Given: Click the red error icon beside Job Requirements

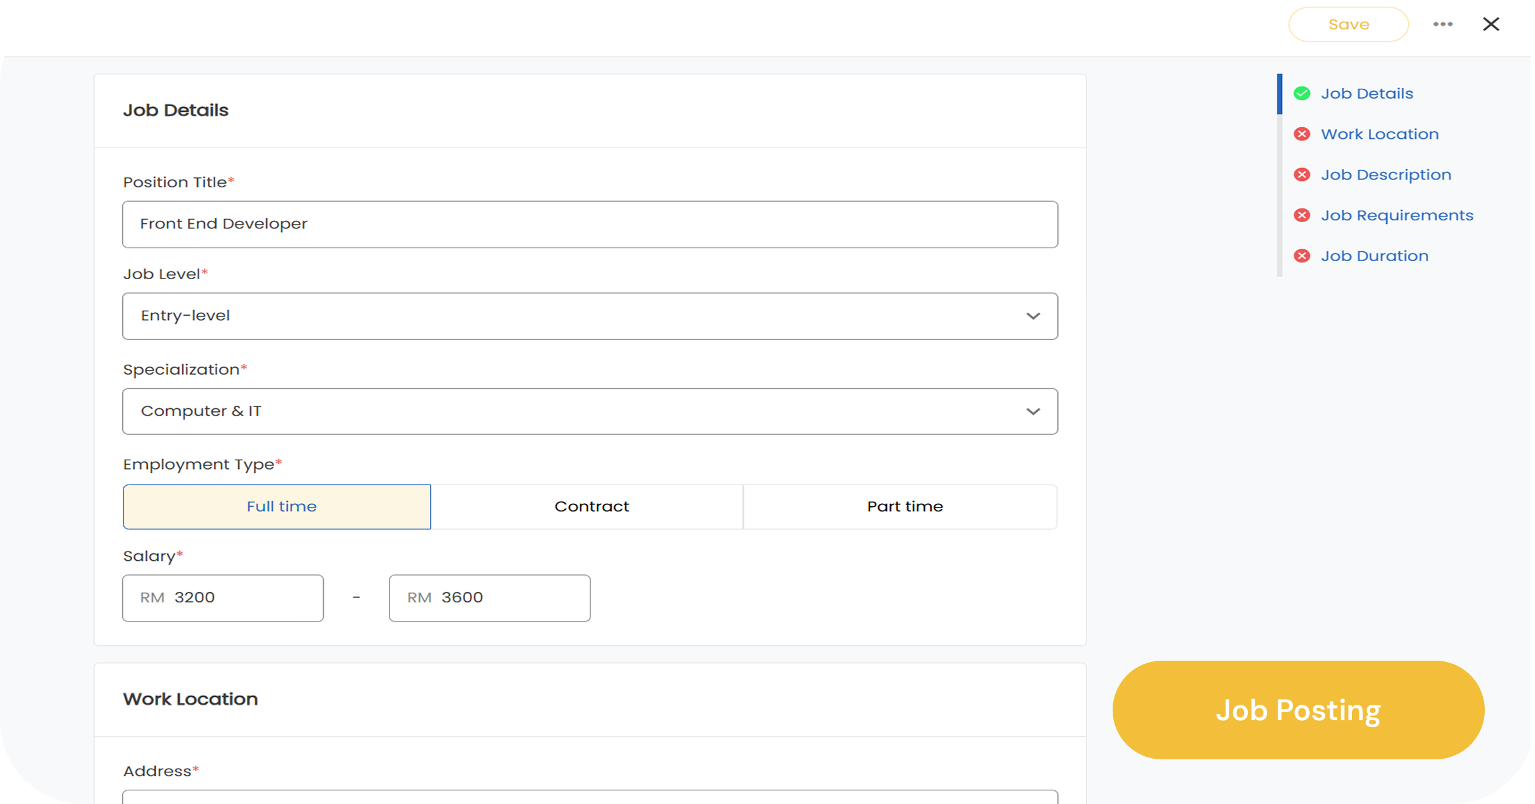Looking at the screenshot, I should (1302, 215).
